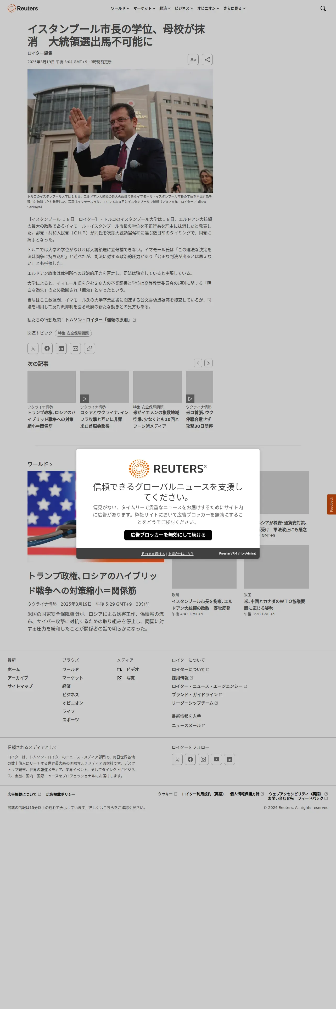336x1009 pixels.
Task: Click the Reuters logo in the header
Action: pos(23,8)
